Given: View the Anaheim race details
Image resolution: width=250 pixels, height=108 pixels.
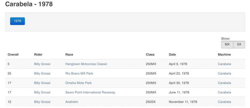Looking at the screenshot, I should [x=72, y=102].
